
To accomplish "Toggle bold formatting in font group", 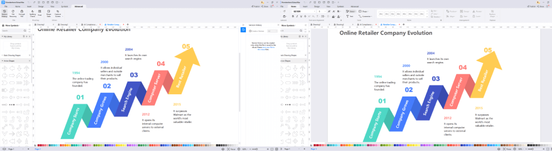I will pos(293,17).
